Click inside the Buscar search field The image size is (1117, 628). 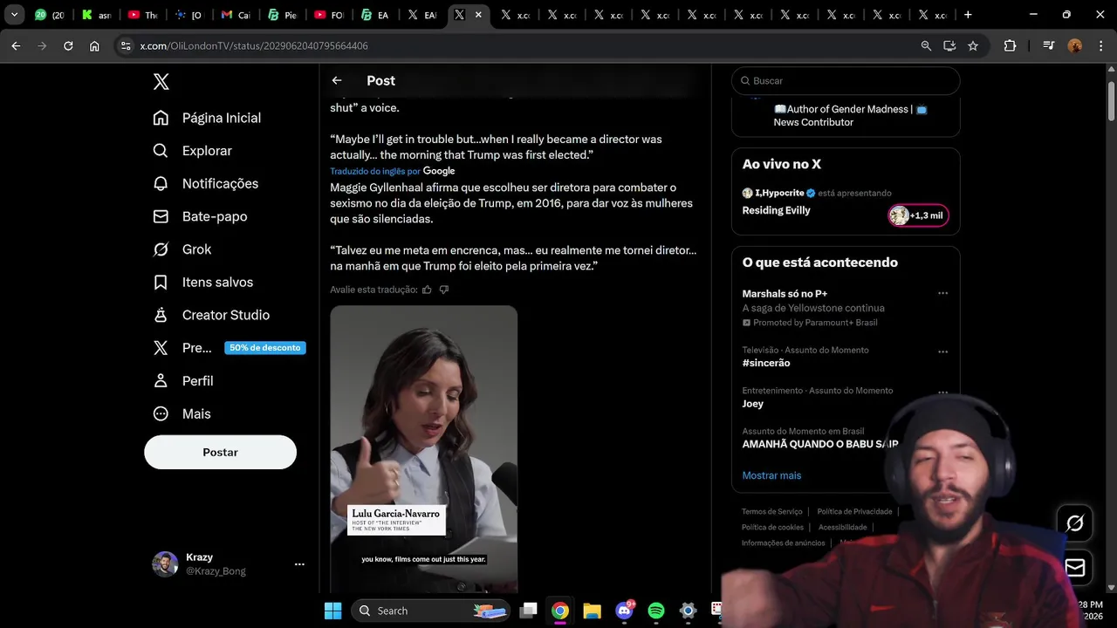846,80
